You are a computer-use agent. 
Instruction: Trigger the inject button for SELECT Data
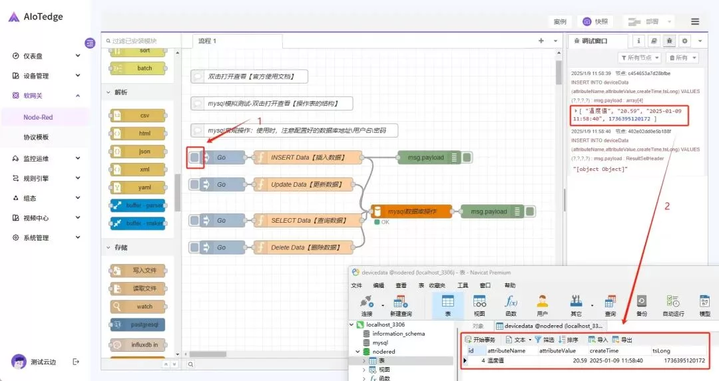tap(194, 221)
